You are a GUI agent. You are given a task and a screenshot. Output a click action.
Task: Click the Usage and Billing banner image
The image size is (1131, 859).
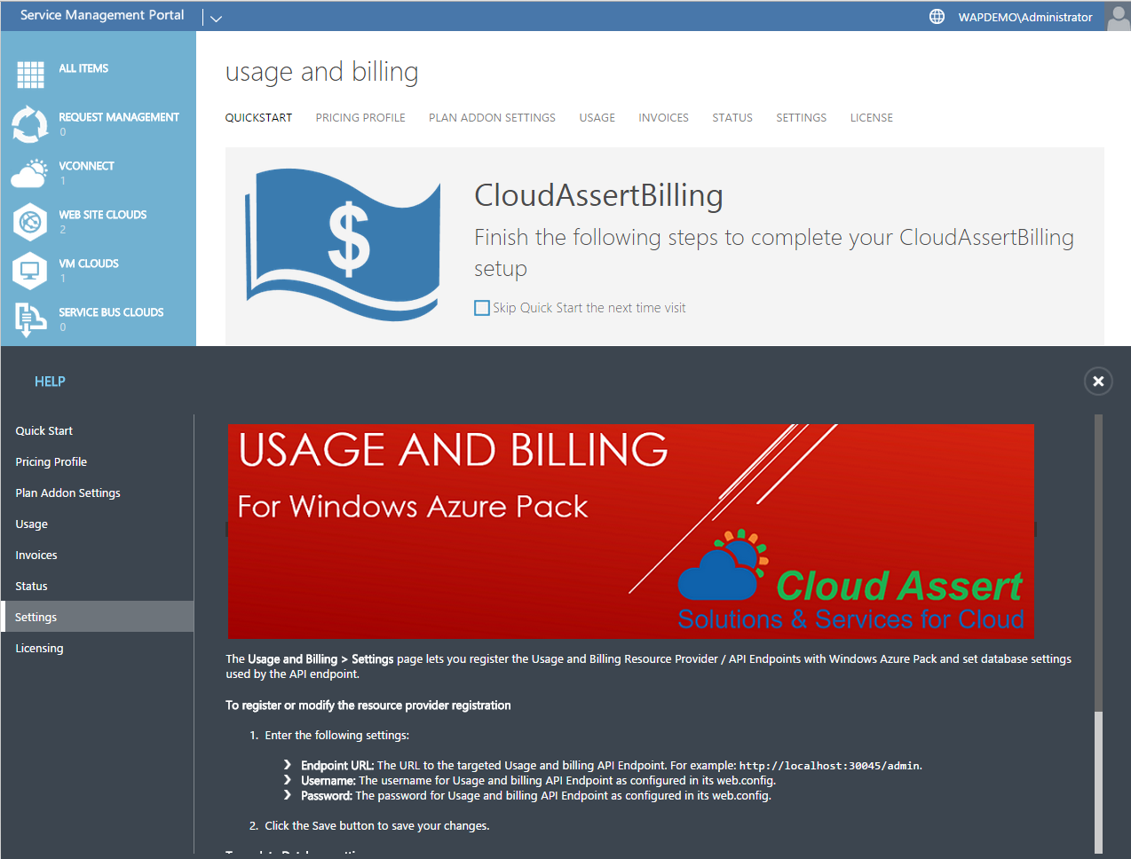631,531
